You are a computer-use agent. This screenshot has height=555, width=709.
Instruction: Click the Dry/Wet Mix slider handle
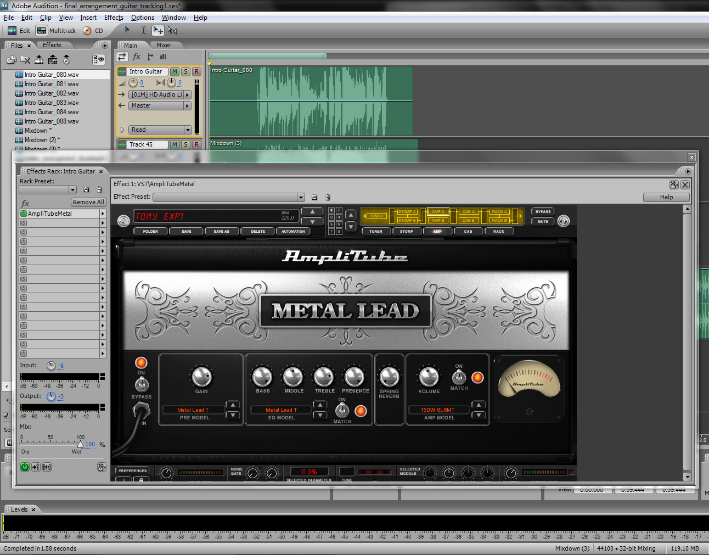pos(81,444)
